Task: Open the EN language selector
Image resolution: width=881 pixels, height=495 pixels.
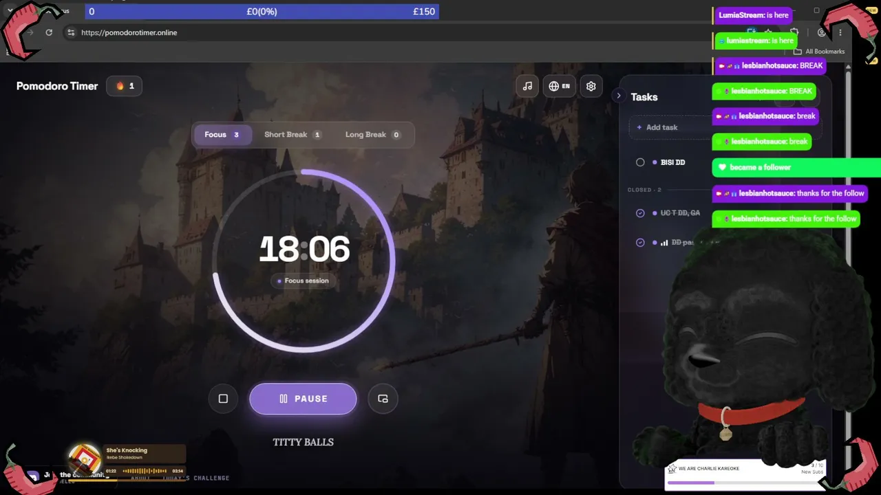Action: tap(559, 86)
